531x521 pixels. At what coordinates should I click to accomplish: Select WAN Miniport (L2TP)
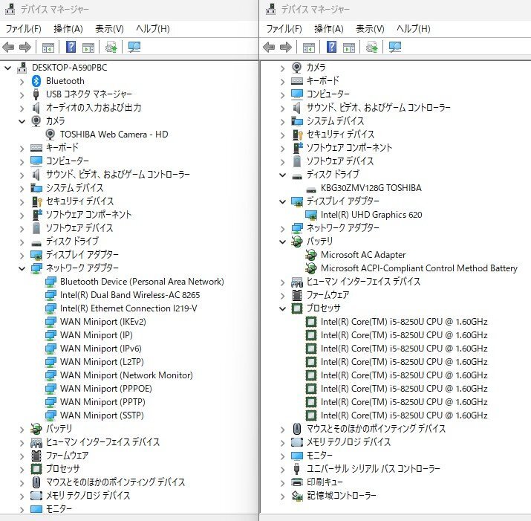tap(102, 362)
